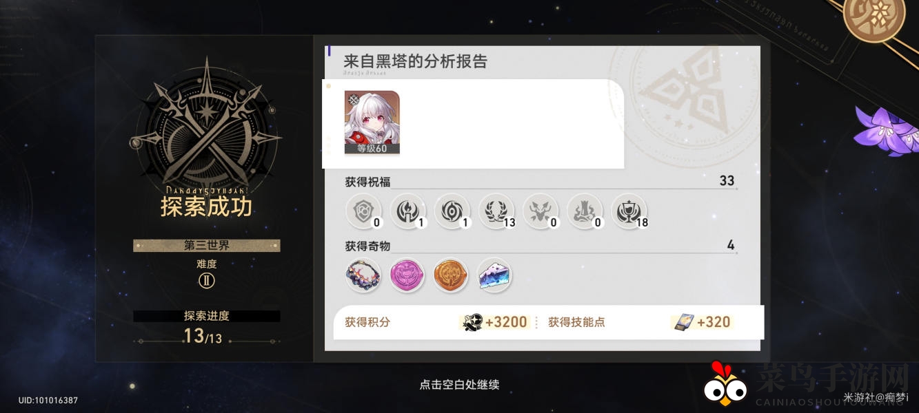Open the Elation blessing icon showing 18
Viewport: 919px width, 413px height.
coord(629,211)
